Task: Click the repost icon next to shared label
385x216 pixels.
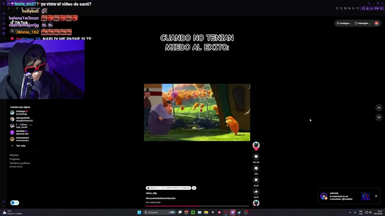Action: pyautogui.click(x=194, y=188)
